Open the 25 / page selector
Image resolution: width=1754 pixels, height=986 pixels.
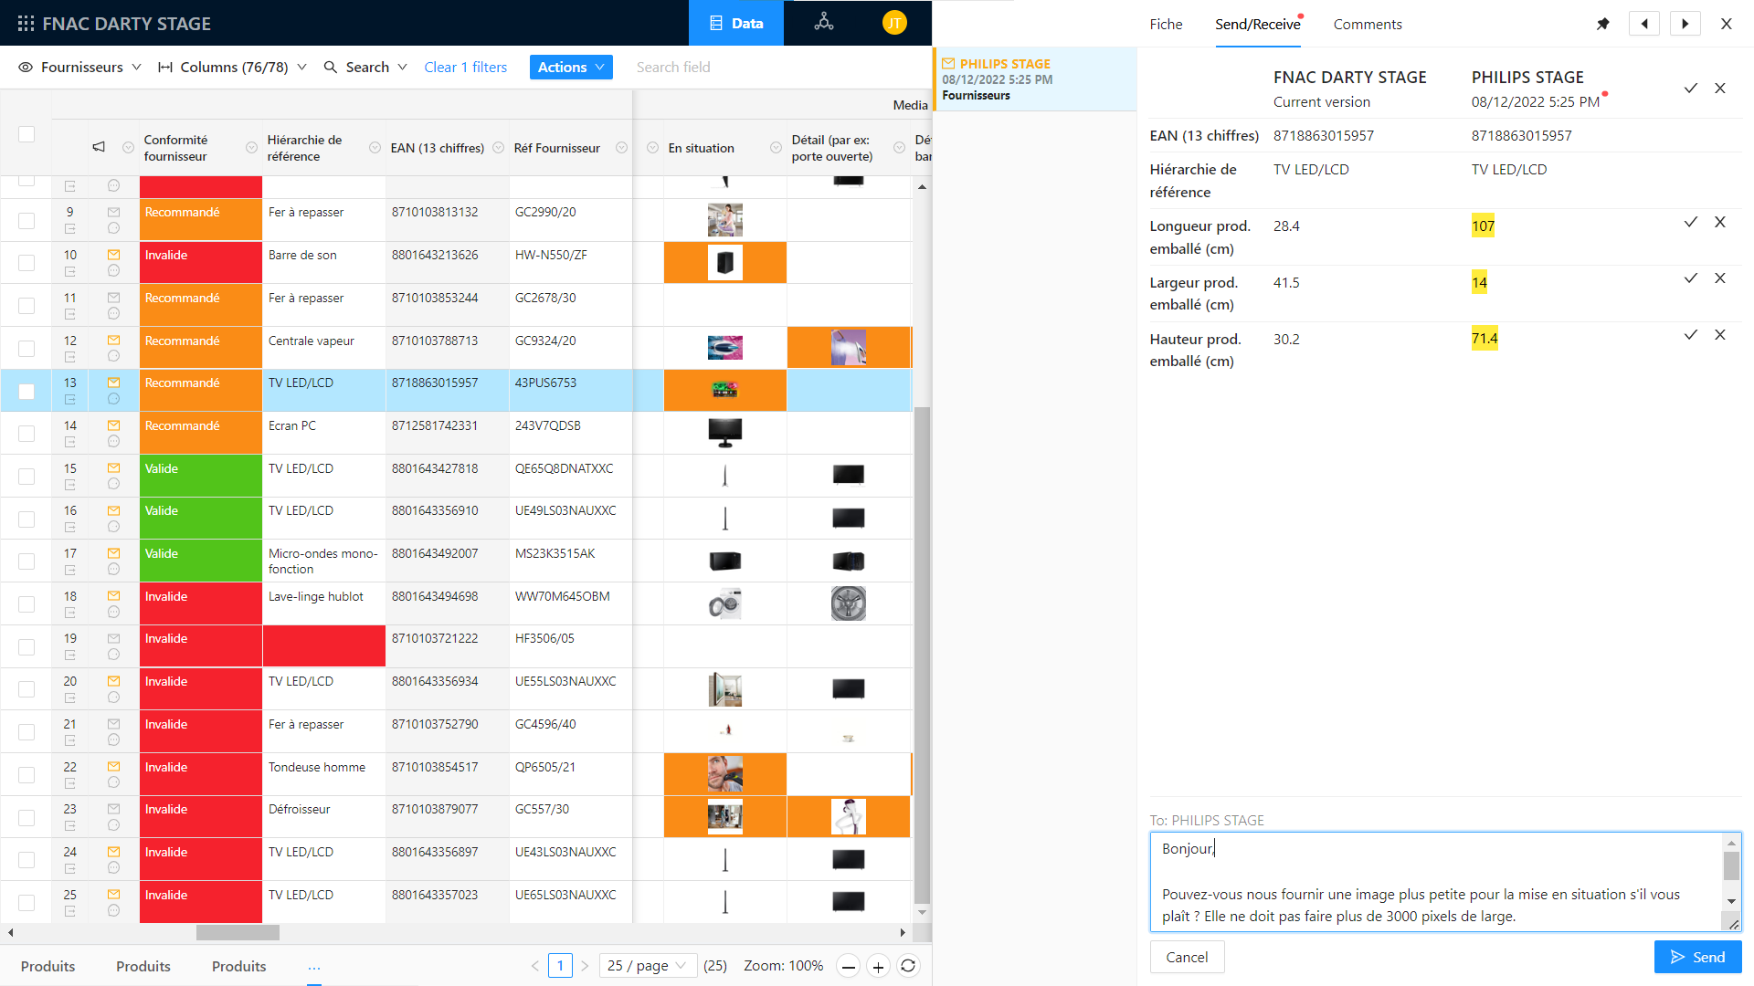click(x=648, y=966)
